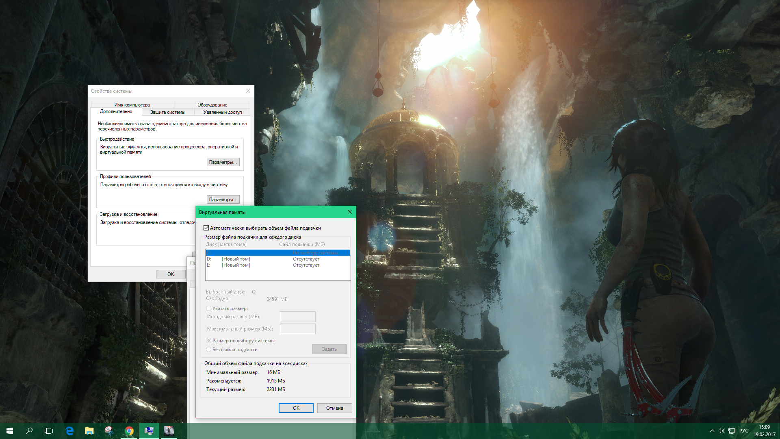Uncheck automatic paging file size checkbox
Image resolution: width=780 pixels, height=439 pixels.
tap(206, 228)
